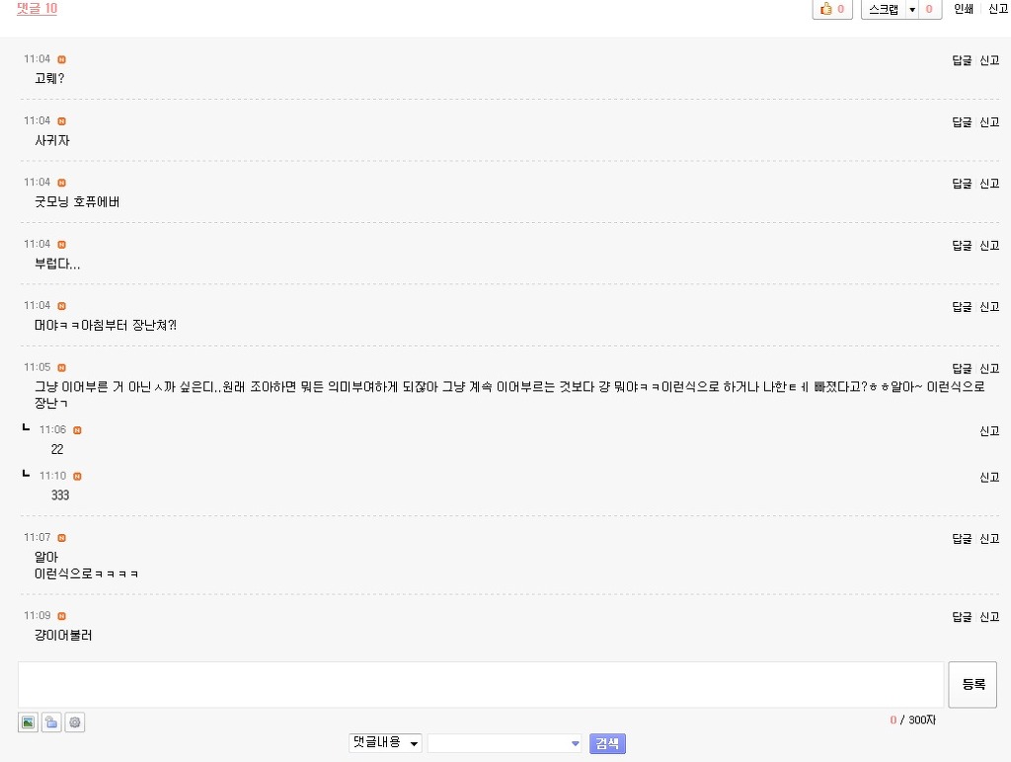Expand the search keyword combo box arrow
Image resolution: width=1011 pixels, height=762 pixels.
(x=576, y=743)
